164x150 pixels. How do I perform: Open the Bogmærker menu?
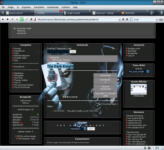[26, 7]
